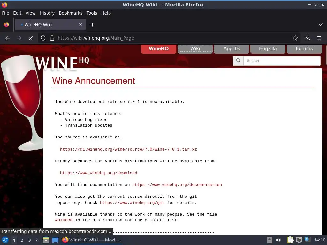
Task: Open tracking protection shield icon
Action: (43, 38)
